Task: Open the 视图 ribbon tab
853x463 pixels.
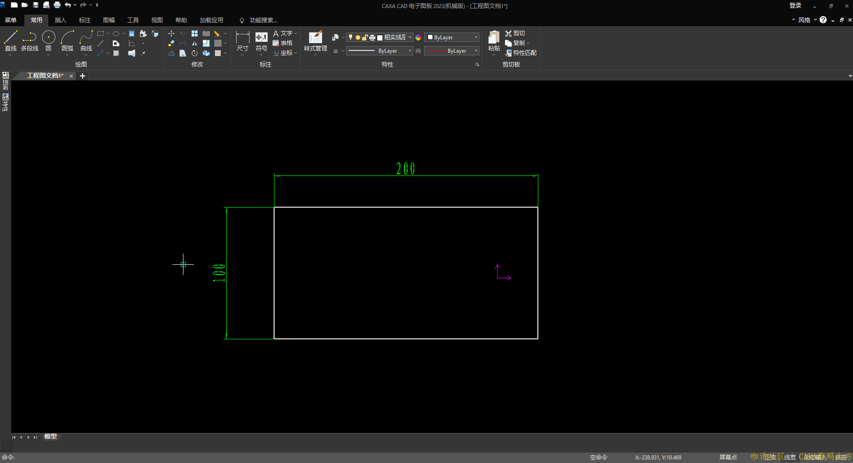Action: pos(157,20)
